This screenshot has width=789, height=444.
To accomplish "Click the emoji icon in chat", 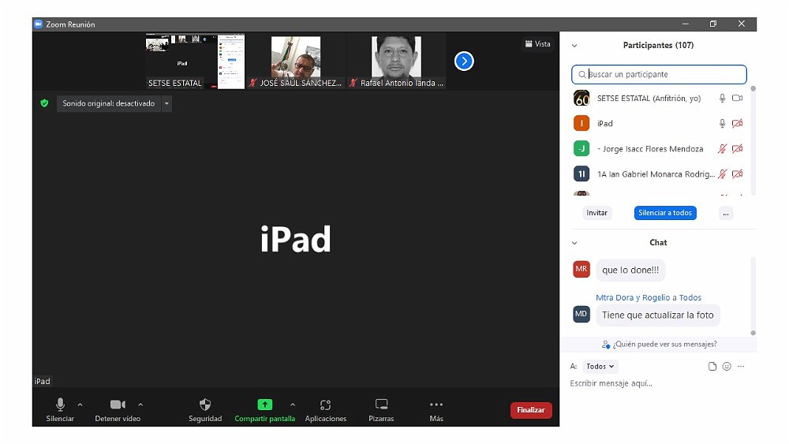I will (727, 367).
